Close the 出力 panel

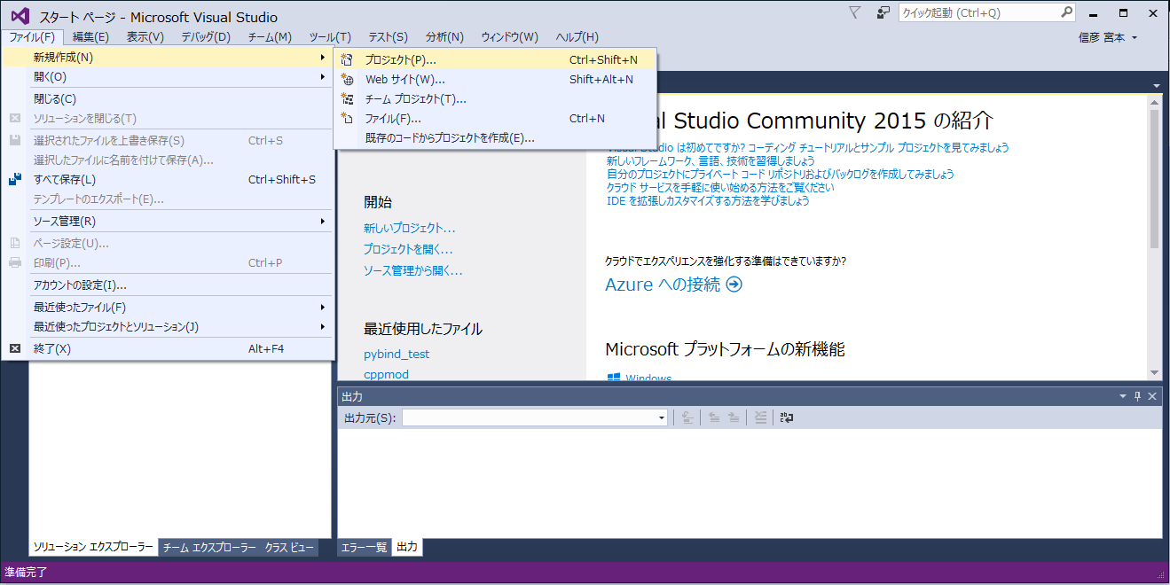(1152, 396)
